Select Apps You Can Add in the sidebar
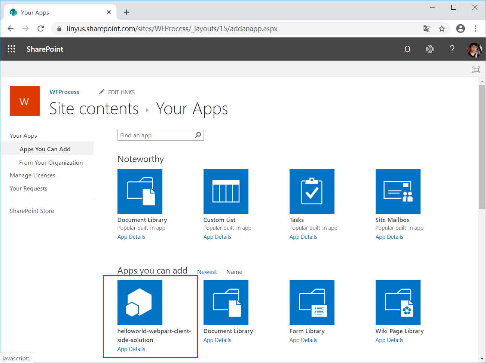The width and height of the screenshot is (486, 363). [45, 149]
